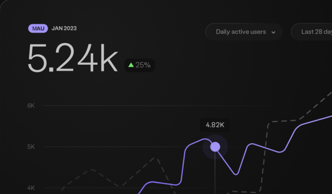Click the 4.82K tooltip label
The image size is (332, 194).
[215, 125]
